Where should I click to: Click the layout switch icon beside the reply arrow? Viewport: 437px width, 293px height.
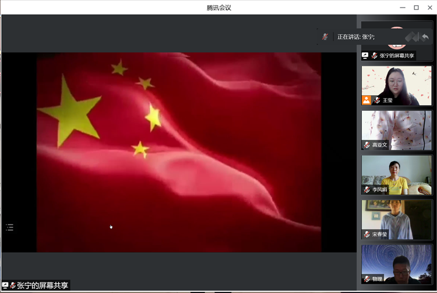[412, 37]
